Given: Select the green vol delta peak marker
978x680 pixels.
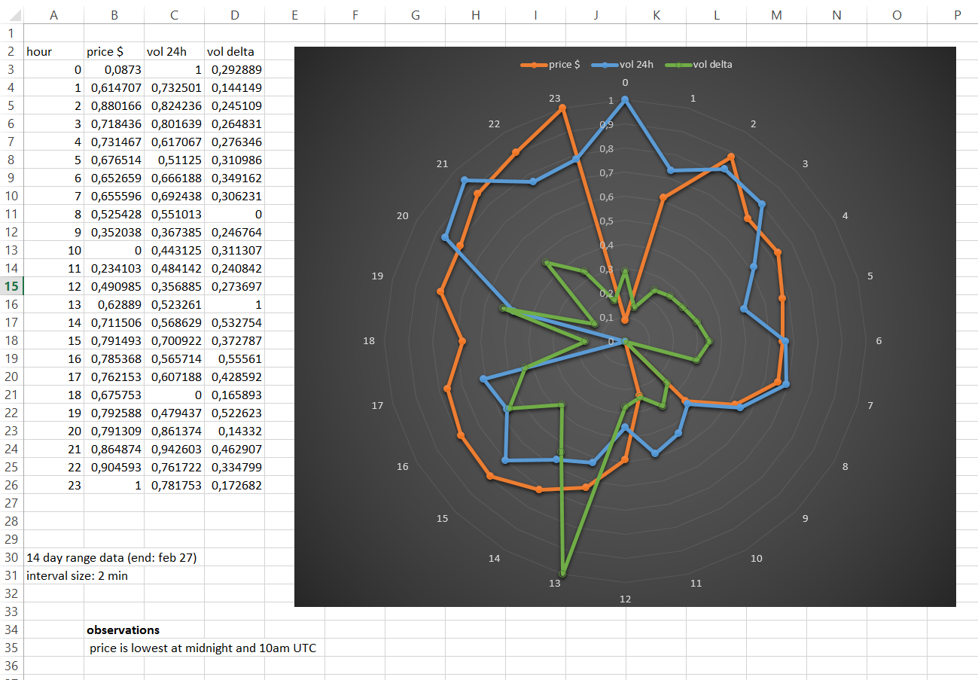Looking at the screenshot, I should click(x=563, y=574).
